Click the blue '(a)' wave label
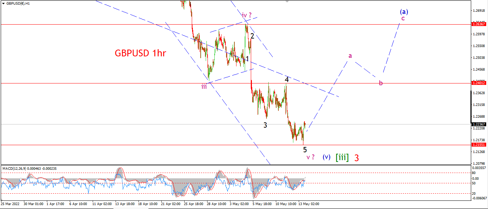This screenshot has height=209, width=488. [404, 11]
